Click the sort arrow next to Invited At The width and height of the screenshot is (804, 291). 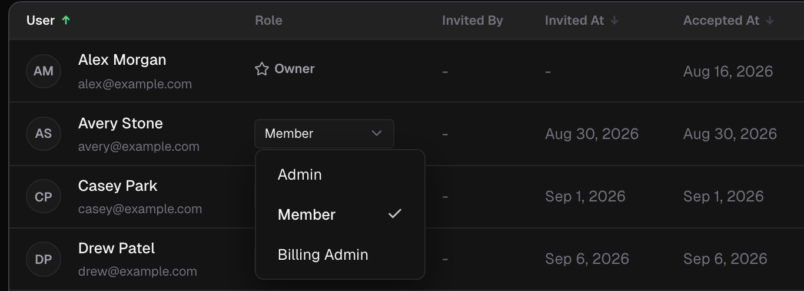(x=614, y=21)
